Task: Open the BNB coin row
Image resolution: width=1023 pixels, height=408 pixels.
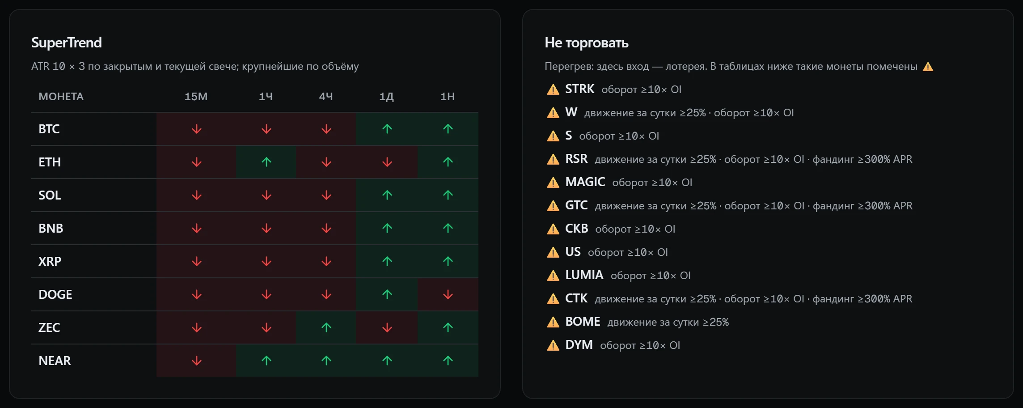Action: 255,228
